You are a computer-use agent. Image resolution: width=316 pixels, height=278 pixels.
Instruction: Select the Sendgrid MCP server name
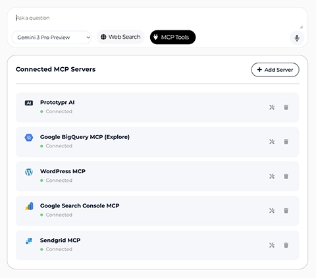click(60, 240)
